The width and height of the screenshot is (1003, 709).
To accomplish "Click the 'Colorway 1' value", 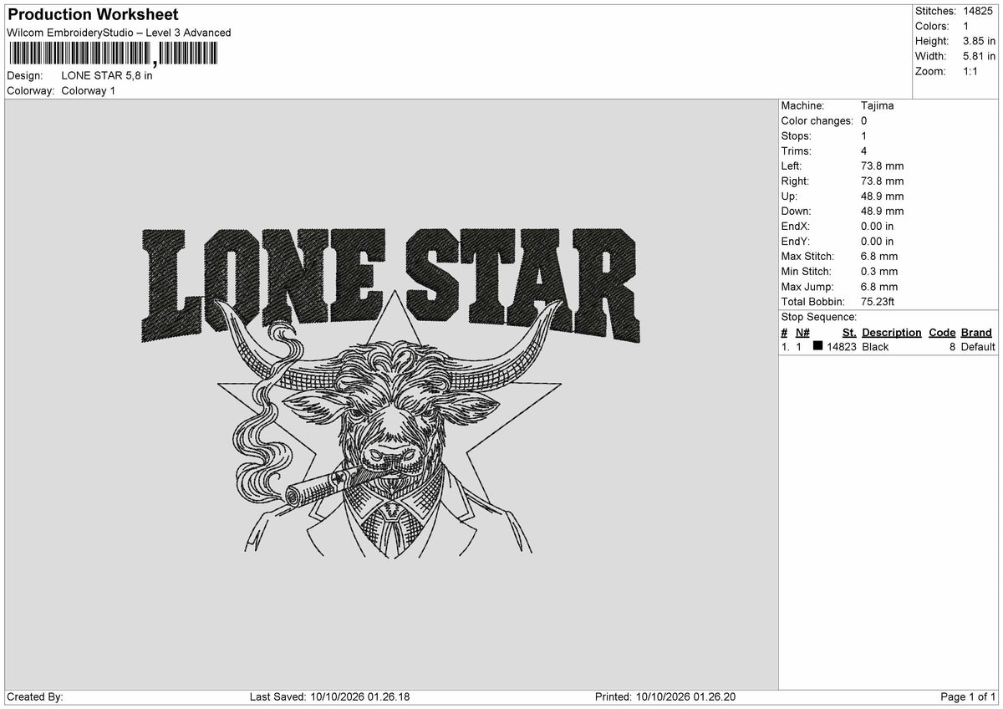I will 89,90.
